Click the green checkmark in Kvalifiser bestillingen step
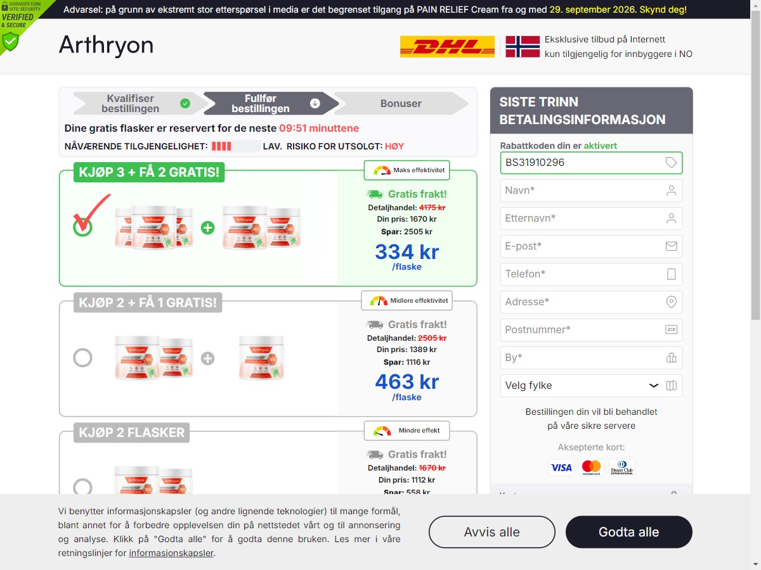This screenshot has width=761, height=570. 185,103
